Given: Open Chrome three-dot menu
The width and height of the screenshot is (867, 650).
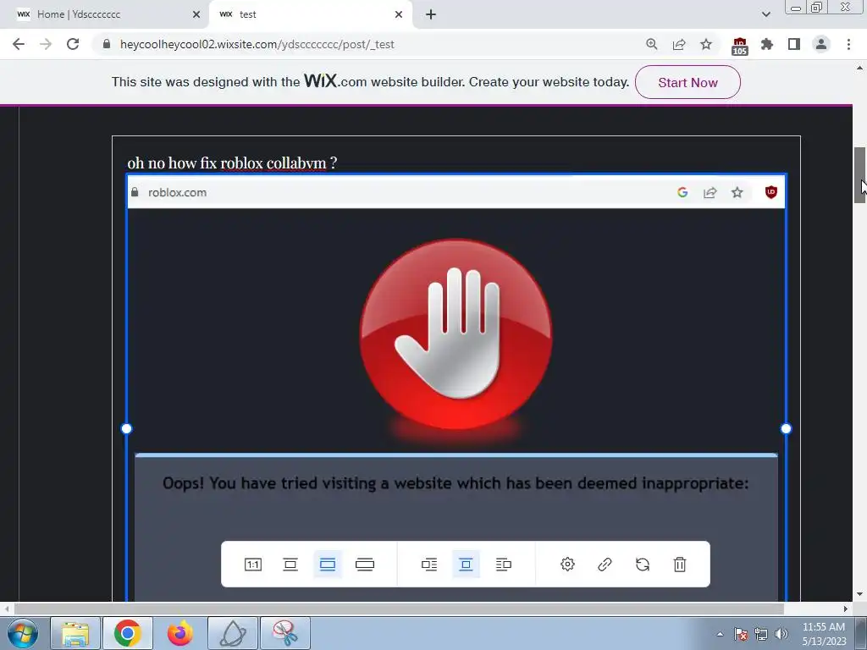Looking at the screenshot, I should pos(848,44).
